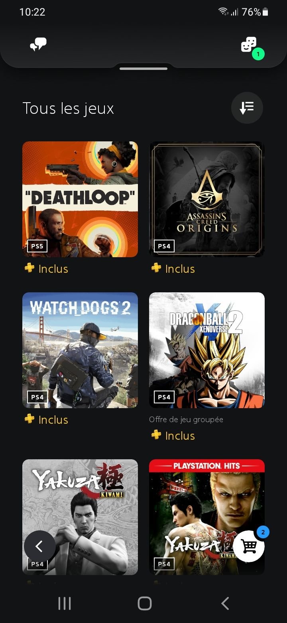Tap the round back arrow button

(x=40, y=546)
